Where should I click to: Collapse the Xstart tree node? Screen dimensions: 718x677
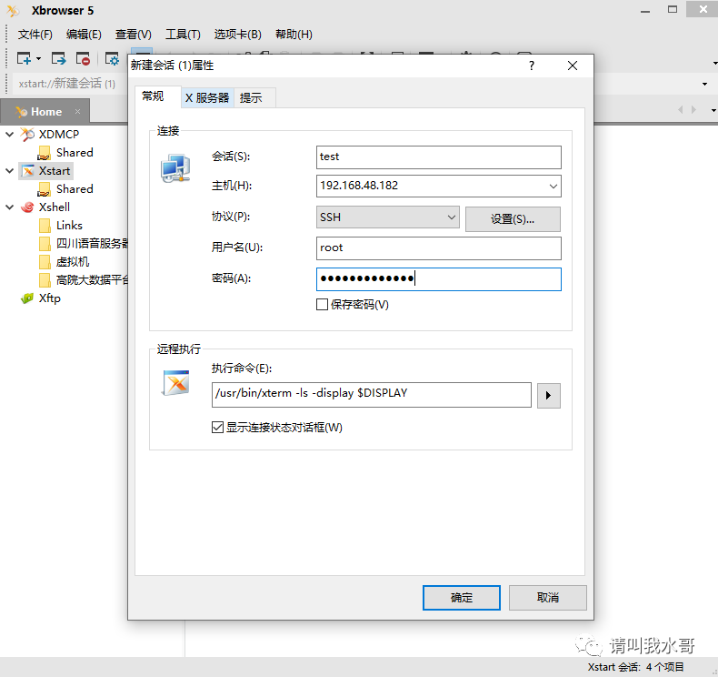click(9, 171)
